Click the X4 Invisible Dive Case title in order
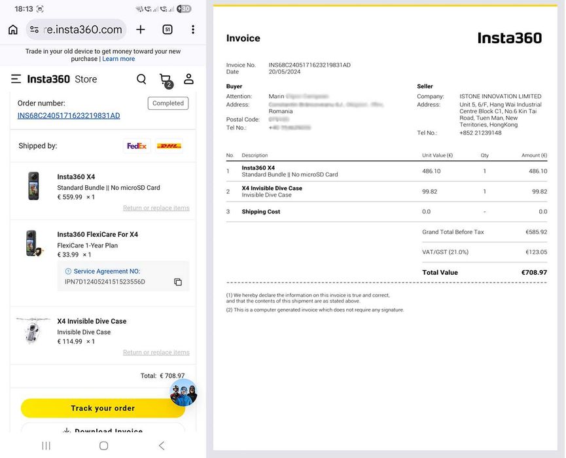This screenshot has height=458, width=566. tap(92, 321)
